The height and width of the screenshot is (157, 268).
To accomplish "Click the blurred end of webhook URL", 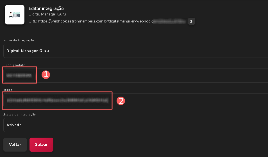I will tap(169, 21).
